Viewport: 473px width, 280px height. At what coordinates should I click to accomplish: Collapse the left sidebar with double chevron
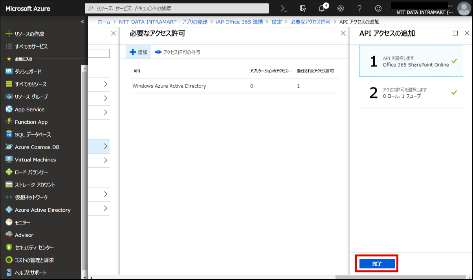click(82, 22)
